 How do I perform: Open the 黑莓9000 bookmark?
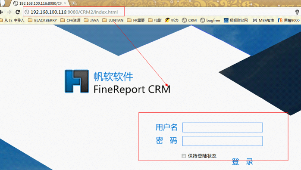pos(289,20)
